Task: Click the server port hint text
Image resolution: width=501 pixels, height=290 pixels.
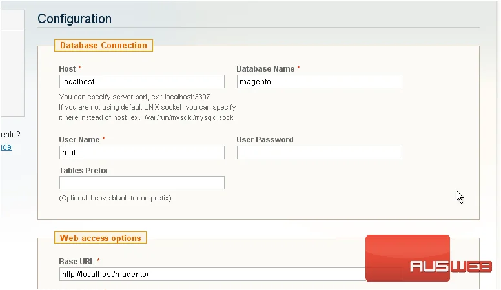Action: pyautogui.click(x=134, y=97)
